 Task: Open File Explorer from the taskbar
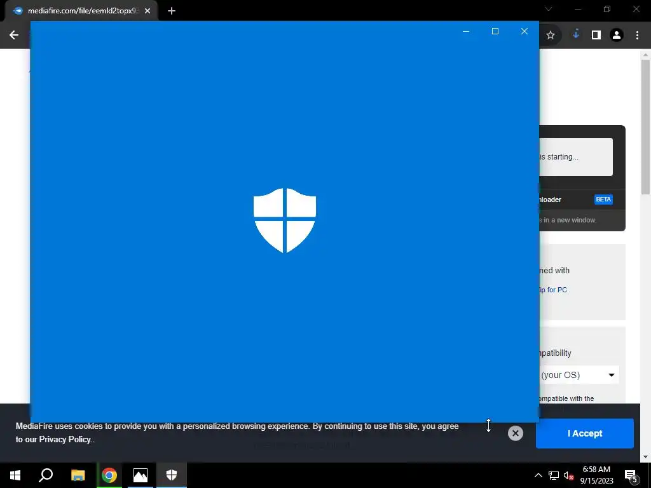(x=78, y=475)
